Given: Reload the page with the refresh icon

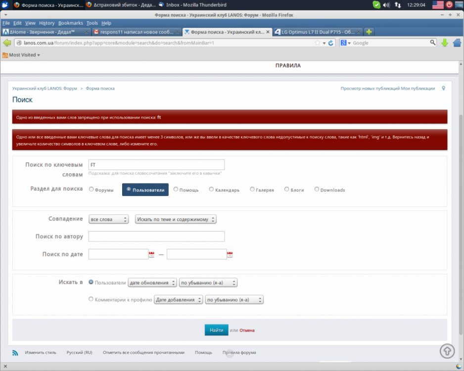Looking at the screenshot, I should pos(331,43).
